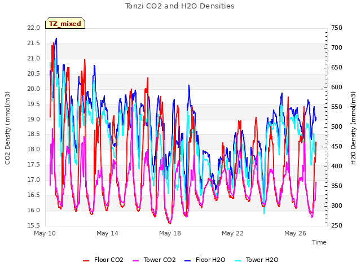Image resolution: width=361 pixels, height=271 pixels.
Task: Click the 19.5 left axis value
Action: tap(34, 104)
